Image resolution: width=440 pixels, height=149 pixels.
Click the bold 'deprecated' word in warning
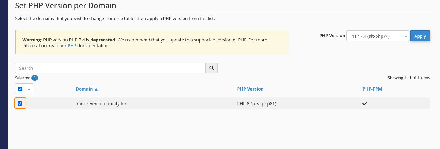pyautogui.click(x=103, y=40)
